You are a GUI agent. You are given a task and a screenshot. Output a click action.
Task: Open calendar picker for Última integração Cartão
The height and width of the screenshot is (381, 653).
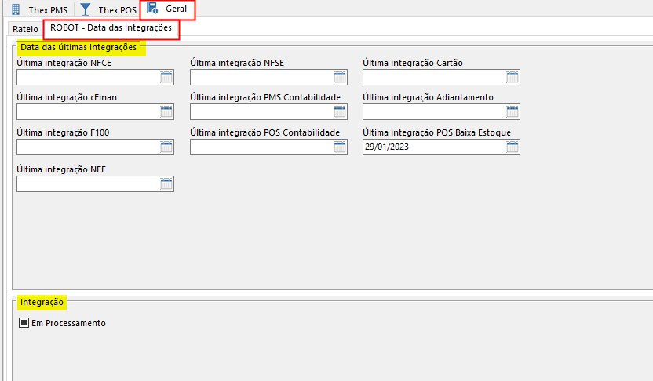tap(513, 77)
